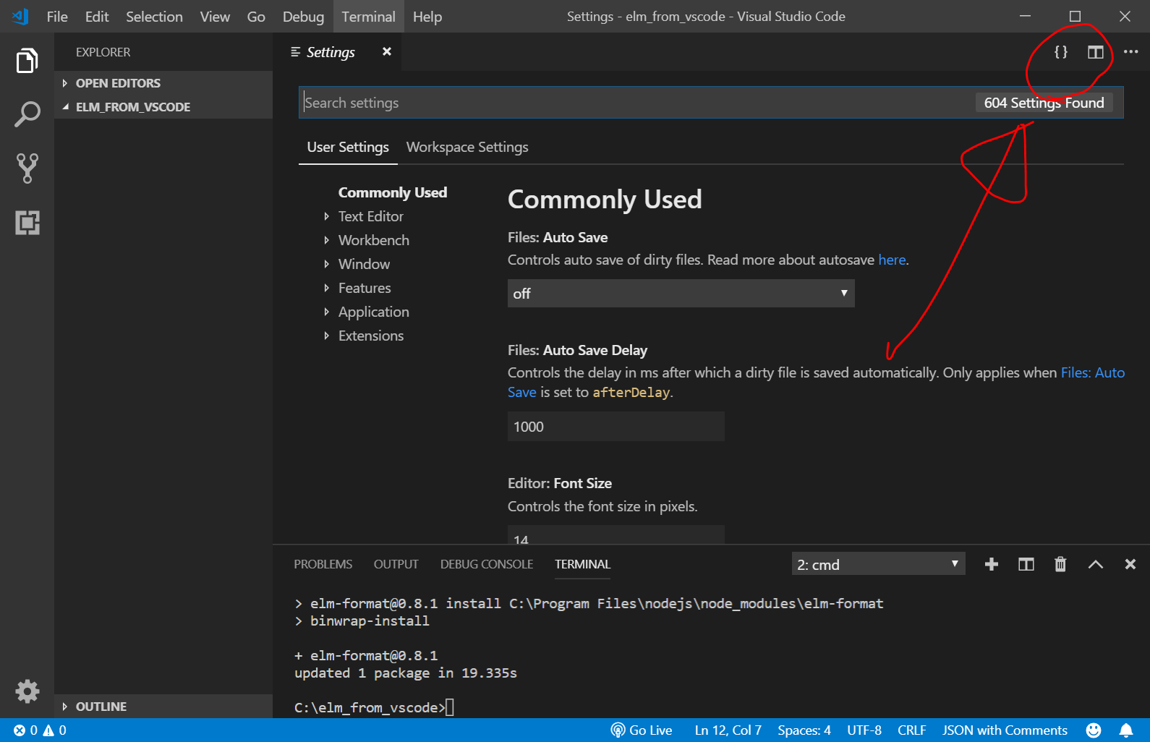
Task: Open the Explorer view in activity bar
Action: click(x=27, y=61)
